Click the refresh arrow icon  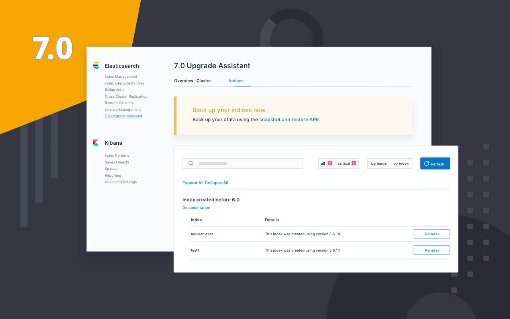pyautogui.click(x=426, y=163)
